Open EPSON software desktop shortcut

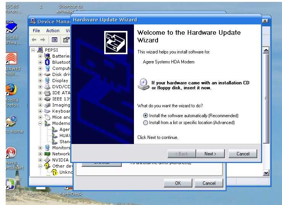coord(13,33)
